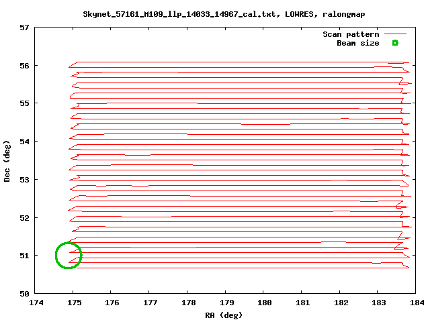Click the RA axis tick label 182

click(341, 303)
